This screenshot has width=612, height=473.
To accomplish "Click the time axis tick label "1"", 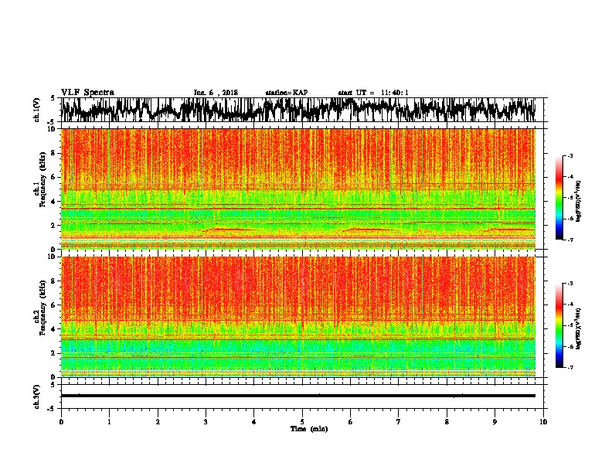I will pyautogui.click(x=109, y=422).
